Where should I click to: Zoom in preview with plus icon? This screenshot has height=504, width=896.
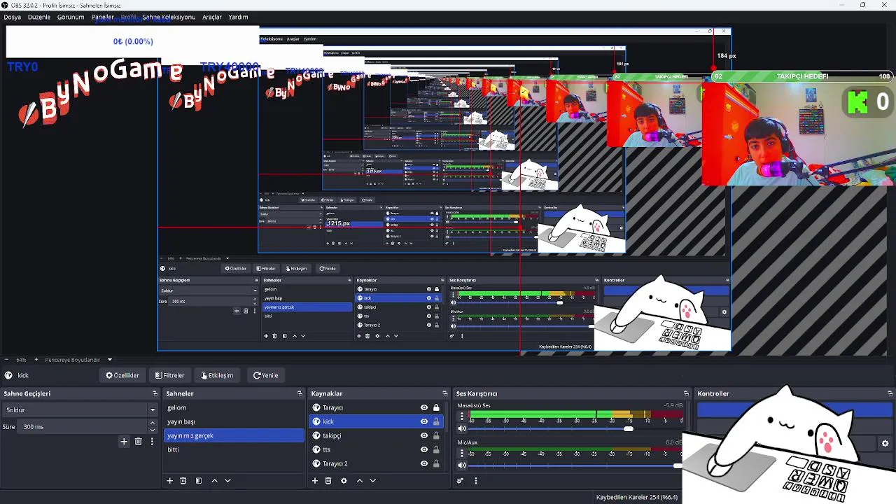pyautogui.click(x=36, y=360)
